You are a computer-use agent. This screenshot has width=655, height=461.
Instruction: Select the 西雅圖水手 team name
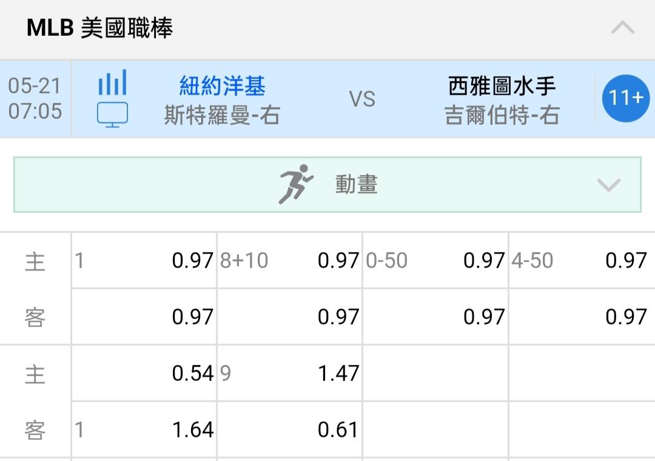(x=502, y=86)
